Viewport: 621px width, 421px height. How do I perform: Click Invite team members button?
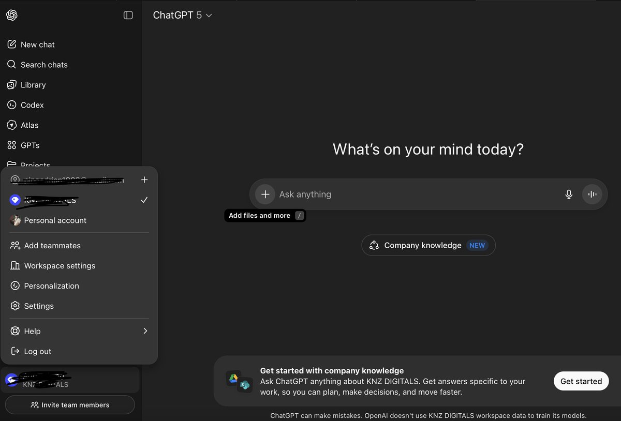[x=70, y=405]
